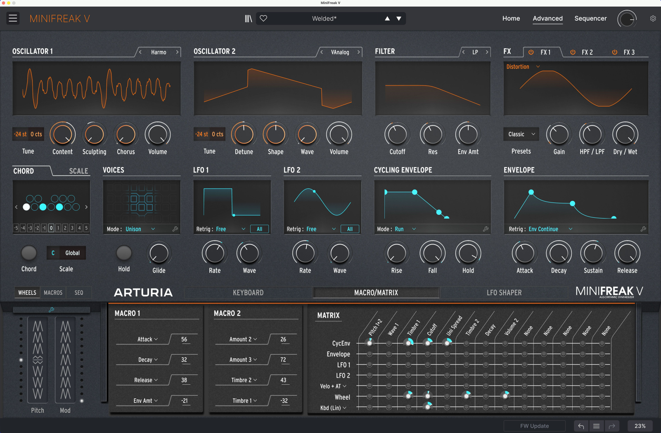Open Cycling Envelope Mode Run dropdown
The height and width of the screenshot is (433, 661).
405,229
